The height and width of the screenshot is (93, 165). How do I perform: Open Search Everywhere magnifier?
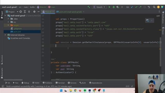click(x=154, y=7)
